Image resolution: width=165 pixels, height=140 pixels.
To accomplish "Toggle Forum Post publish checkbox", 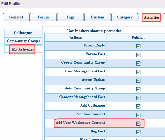I will (138, 55).
